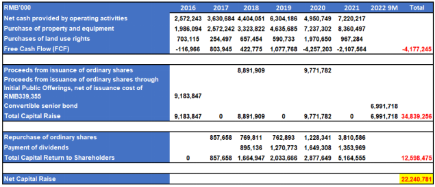The width and height of the screenshot is (435, 187).
Task: Click property purchase value 4,635,685
Action: pyautogui.click(x=283, y=29)
